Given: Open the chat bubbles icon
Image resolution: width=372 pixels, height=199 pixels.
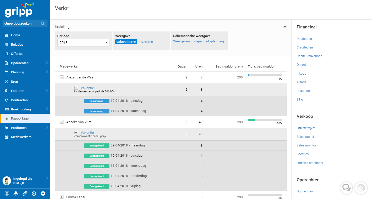Looking at the screenshot, I should click(346, 188).
